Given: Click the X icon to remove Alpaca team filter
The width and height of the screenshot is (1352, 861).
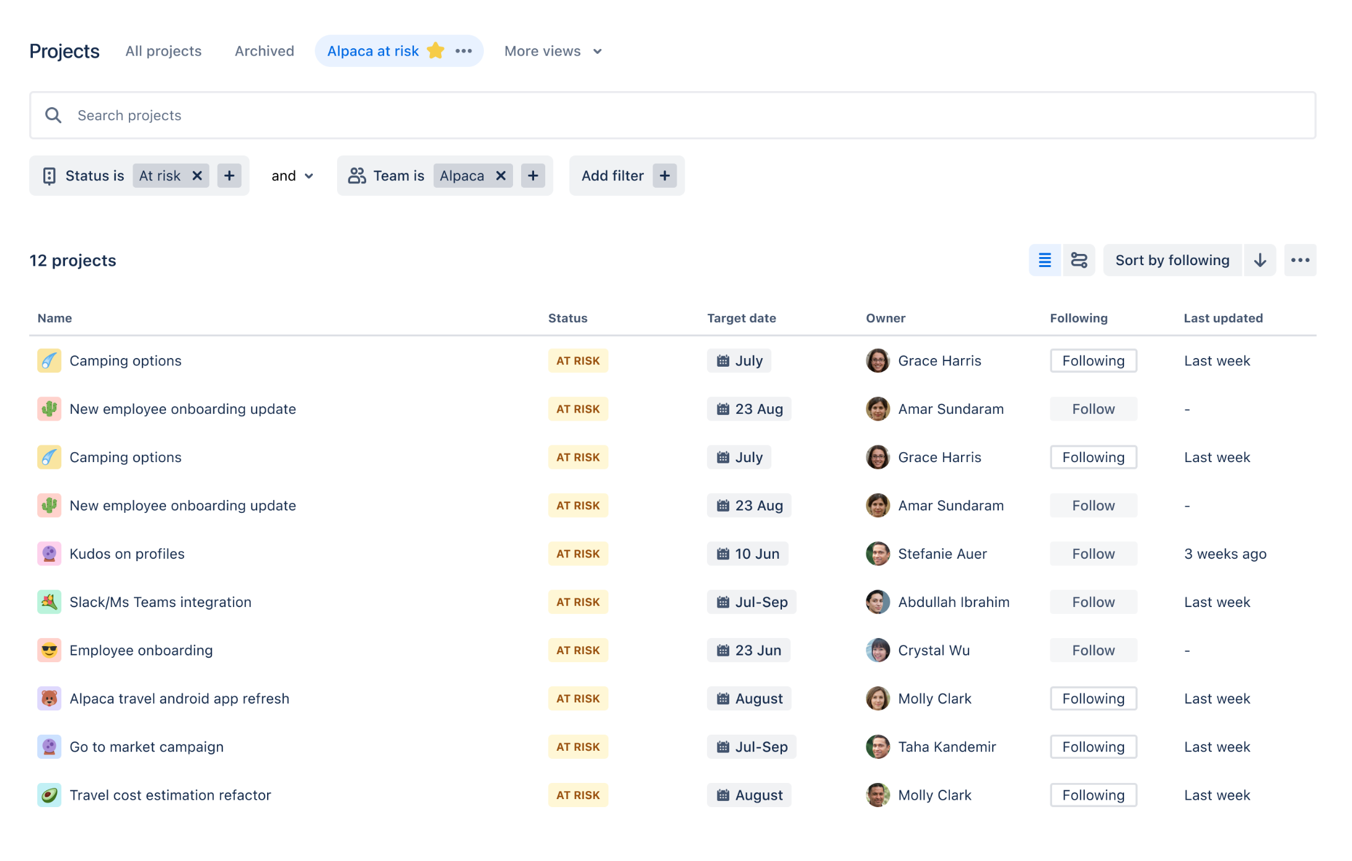Looking at the screenshot, I should [499, 175].
